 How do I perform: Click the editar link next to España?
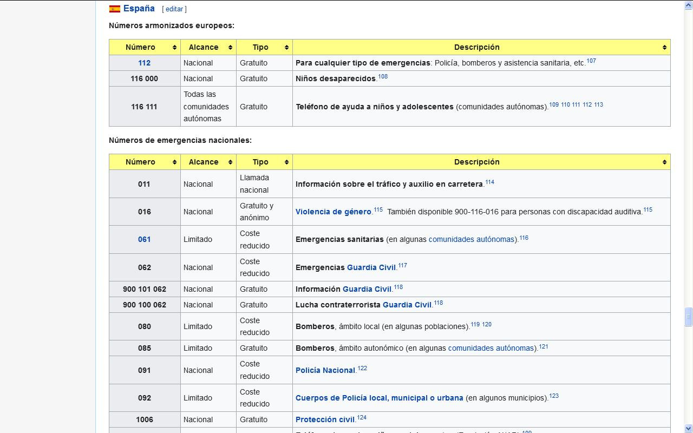(174, 9)
